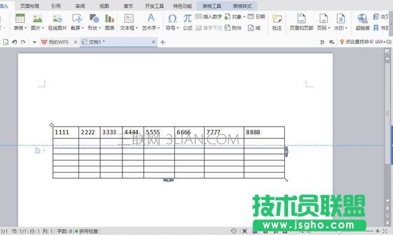Close the 文档1 document tab
The width and height of the screenshot is (393, 235).
(x=154, y=42)
